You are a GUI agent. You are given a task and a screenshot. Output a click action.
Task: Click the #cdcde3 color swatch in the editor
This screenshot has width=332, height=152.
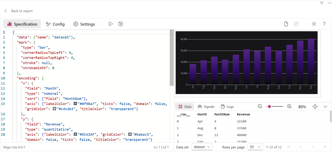pyautogui.click(x=55, y=109)
